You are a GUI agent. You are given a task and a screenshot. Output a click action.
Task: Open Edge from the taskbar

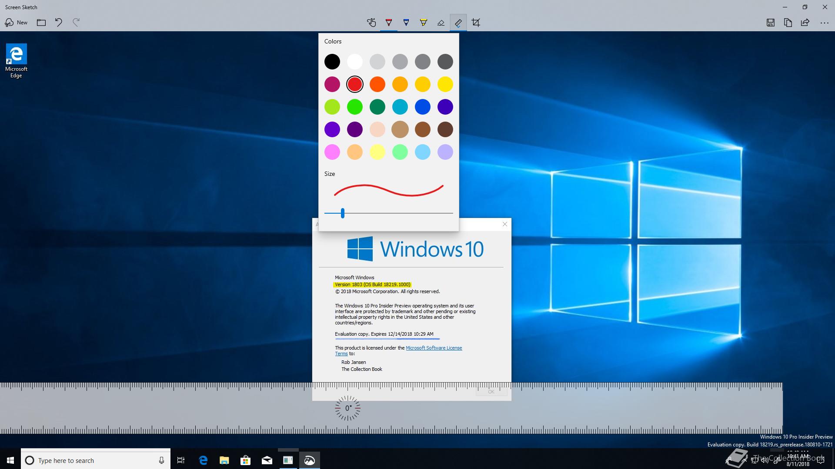point(203,460)
